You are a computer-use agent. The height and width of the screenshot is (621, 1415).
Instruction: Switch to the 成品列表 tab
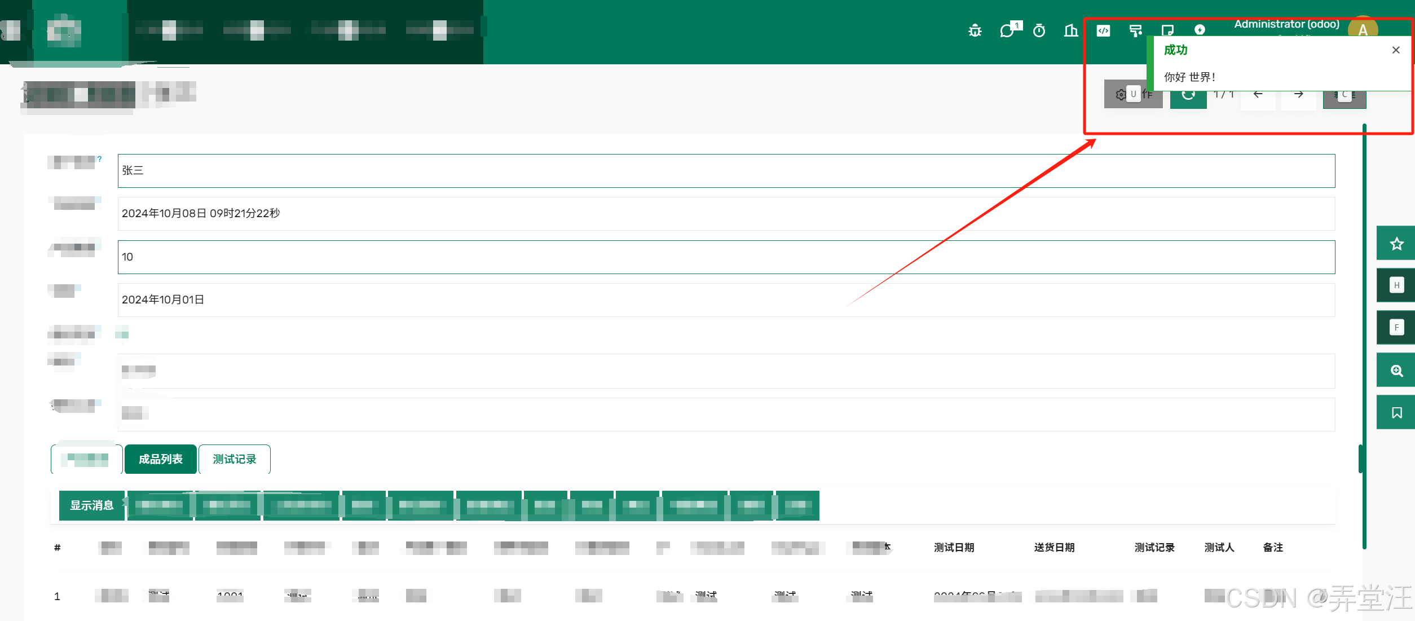point(161,459)
